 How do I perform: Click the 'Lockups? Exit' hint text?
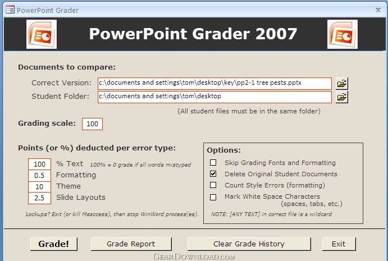point(112,214)
